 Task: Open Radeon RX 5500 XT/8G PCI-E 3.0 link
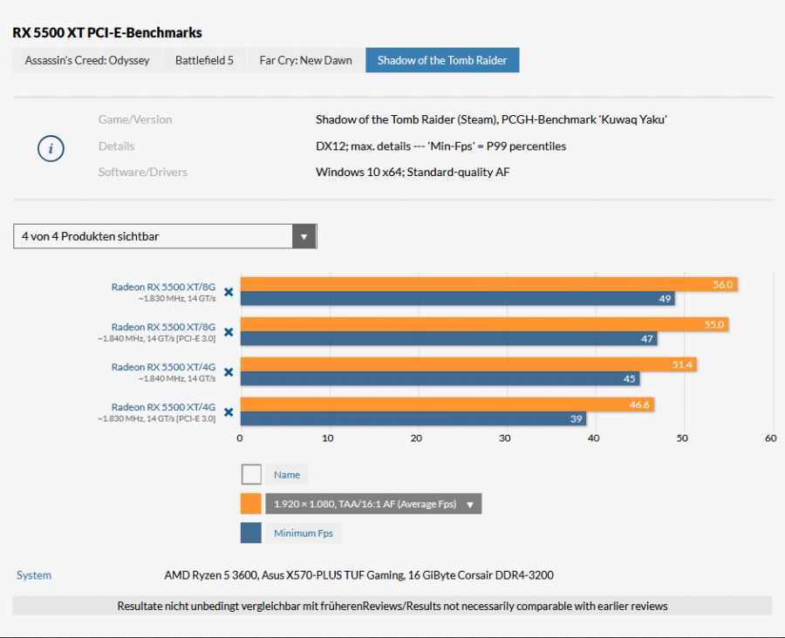[x=163, y=327]
